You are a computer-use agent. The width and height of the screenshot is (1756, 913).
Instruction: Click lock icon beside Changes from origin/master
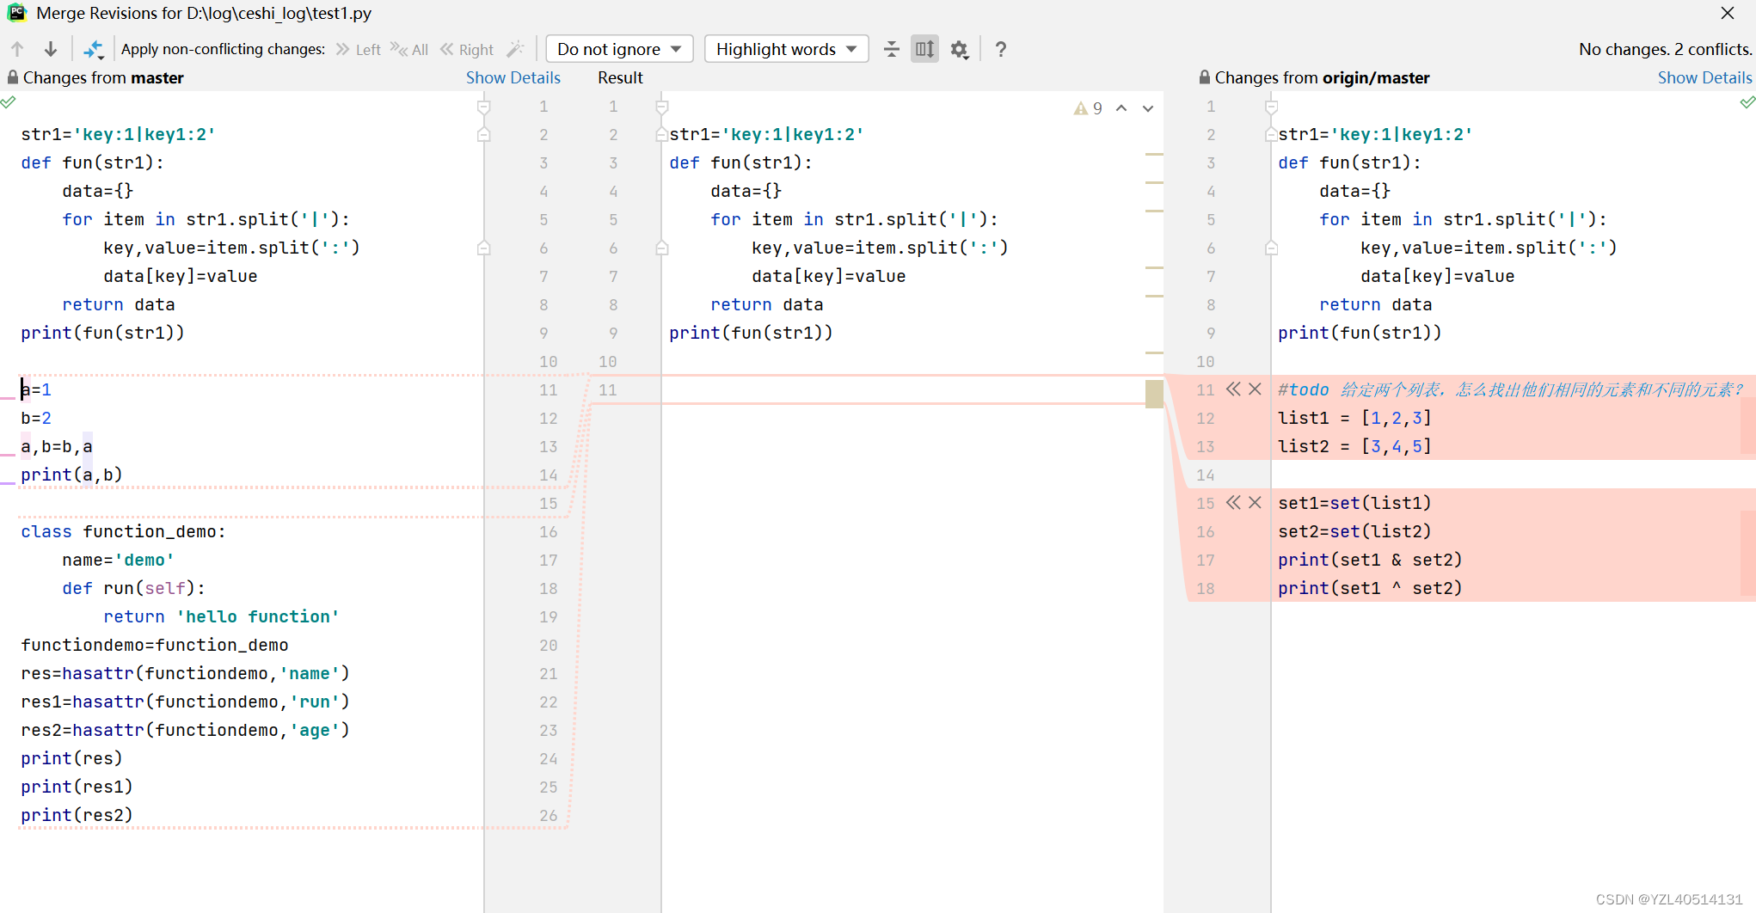[1205, 77]
